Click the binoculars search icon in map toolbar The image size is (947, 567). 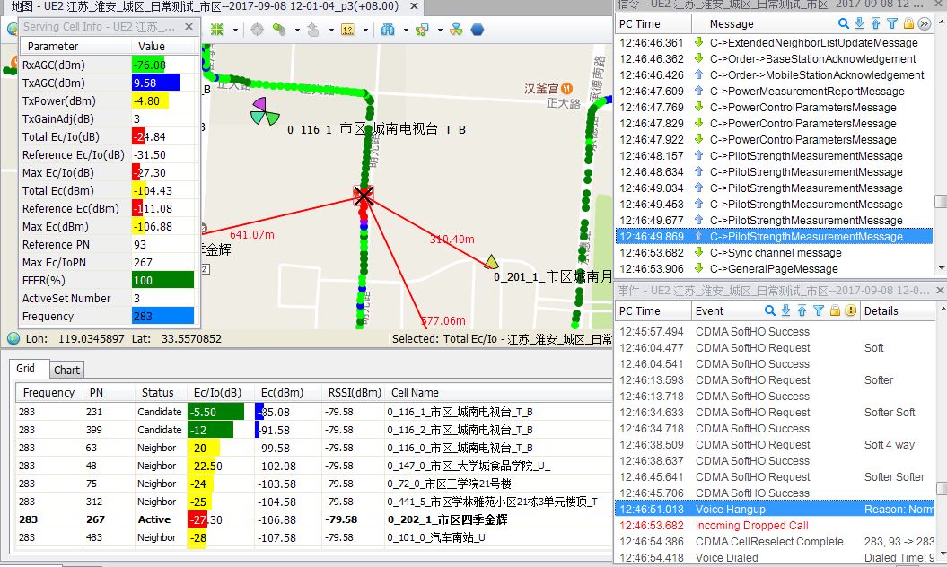(389, 30)
